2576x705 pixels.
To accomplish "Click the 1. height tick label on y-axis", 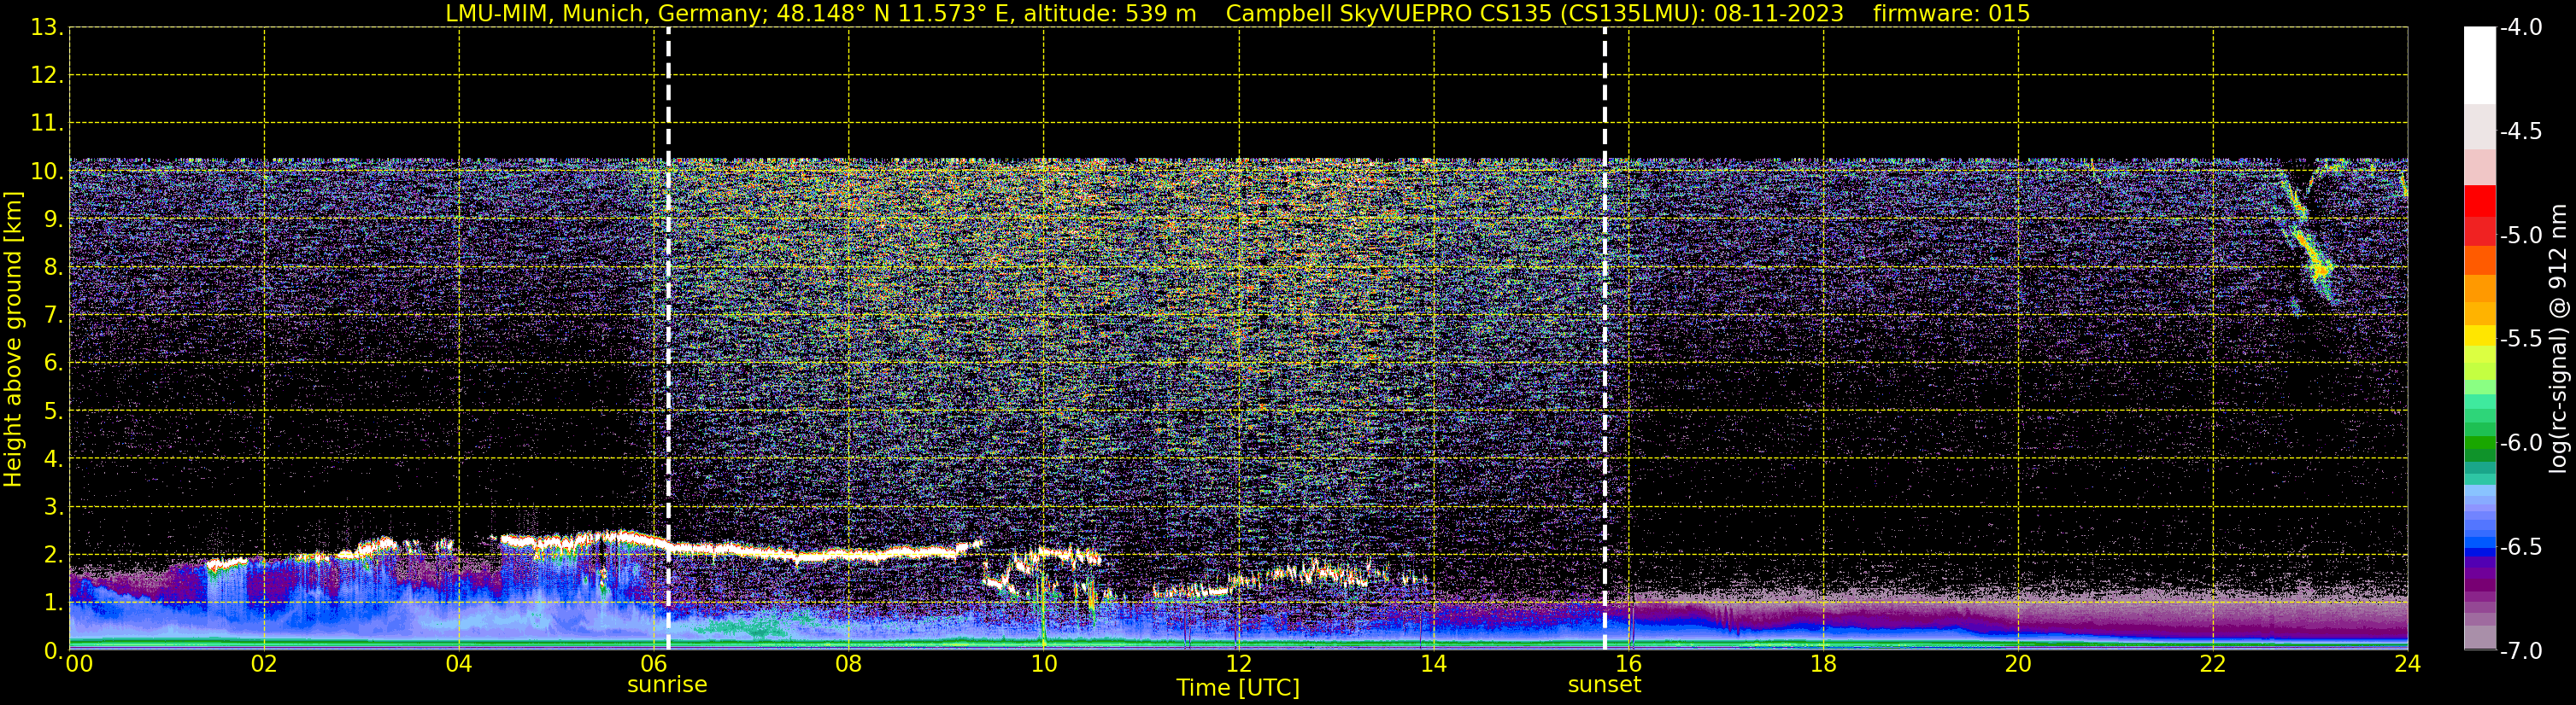I will [54, 603].
